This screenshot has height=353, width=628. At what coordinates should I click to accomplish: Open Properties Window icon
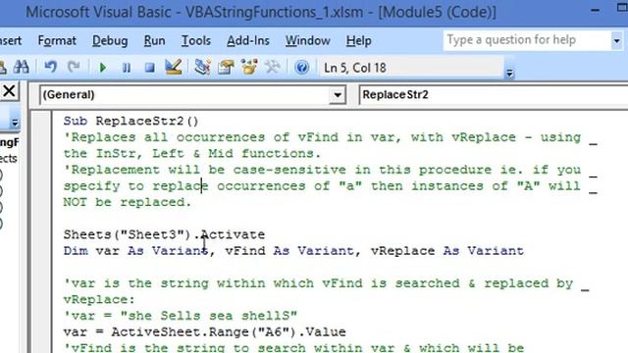coord(226,67)
